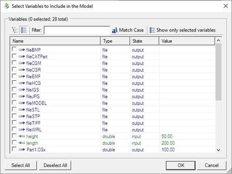The width and height of the screenshot is (232, 174).
Task: Switch to tree view icon
Action: click(15, 30)
